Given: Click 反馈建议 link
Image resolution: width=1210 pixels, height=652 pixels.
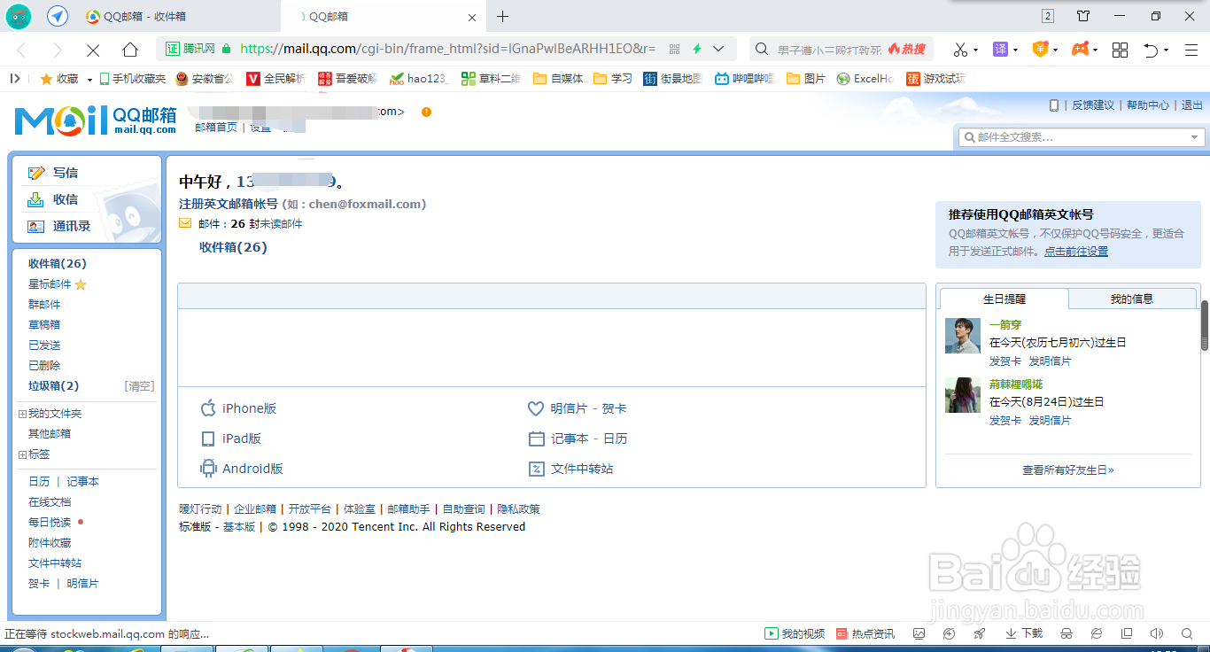Looking at the screenshot, I should tap(1093, 105).
